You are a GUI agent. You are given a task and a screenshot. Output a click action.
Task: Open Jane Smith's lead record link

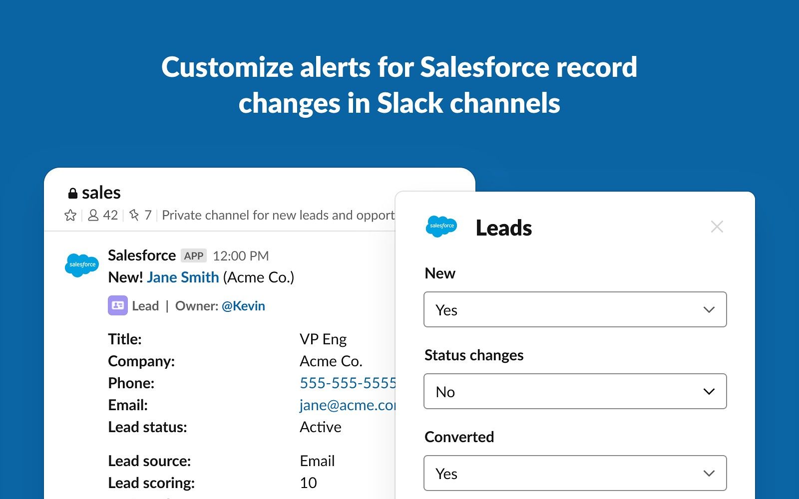(x=182, y=277)
